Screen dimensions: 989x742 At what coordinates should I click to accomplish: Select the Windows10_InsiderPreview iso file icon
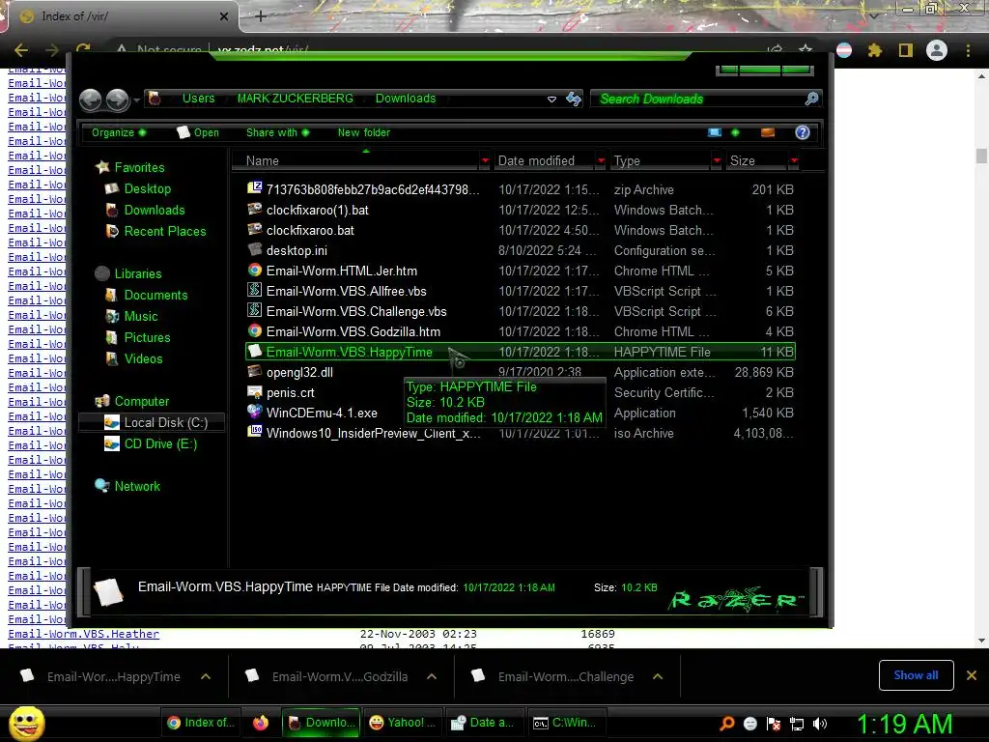point(255,432)
